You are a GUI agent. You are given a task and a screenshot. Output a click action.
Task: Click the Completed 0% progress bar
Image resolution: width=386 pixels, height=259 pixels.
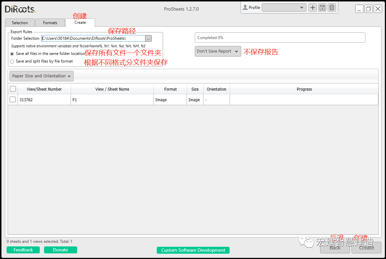280,38
